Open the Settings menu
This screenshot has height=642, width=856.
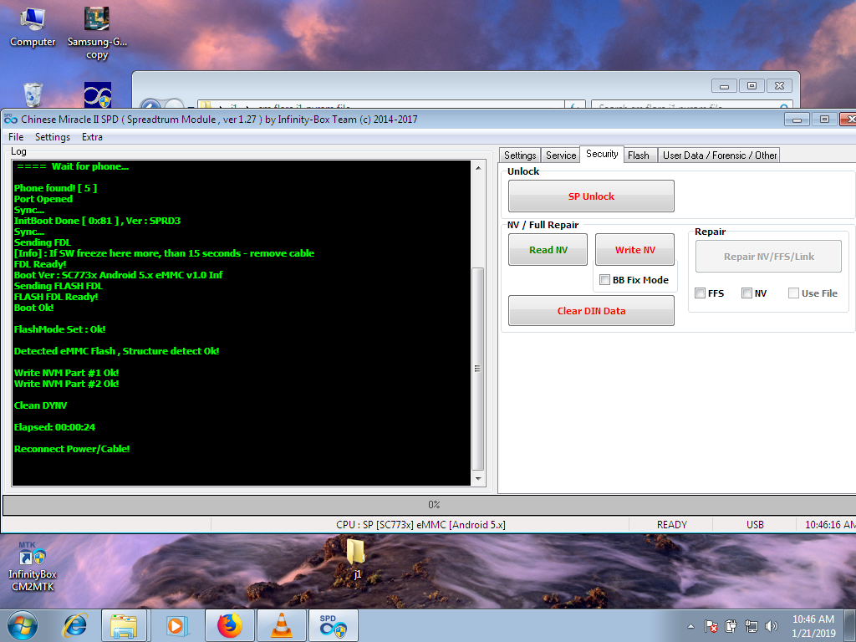[x=53, y=137]
